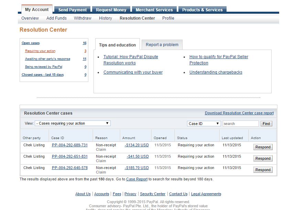Image resolution: width=307 pixels, height=210 pixels.
Task: Open the Profile menu item
Action: (168, 18)
